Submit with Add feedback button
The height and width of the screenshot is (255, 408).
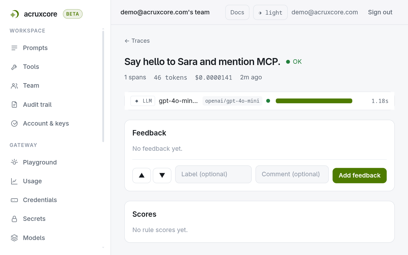pos(360,176)
